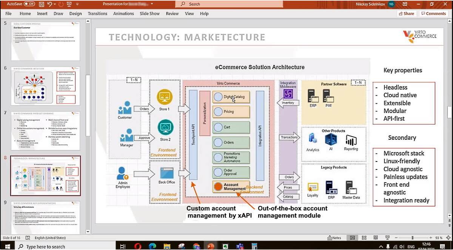The width and height of the screenshot is (453, 250).
Task: Open the Transitions ribbon tab
Action: (x=97, y=14)
